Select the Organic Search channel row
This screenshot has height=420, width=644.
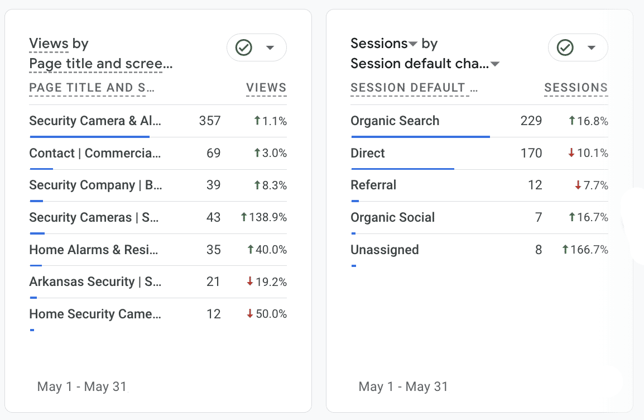(x=395, y=121)
